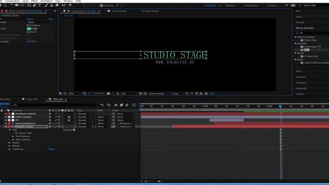Select the Puppet Pin tool
Image resolution: width=329 pixels, height=185 pixels.
[x=70, y=5]
